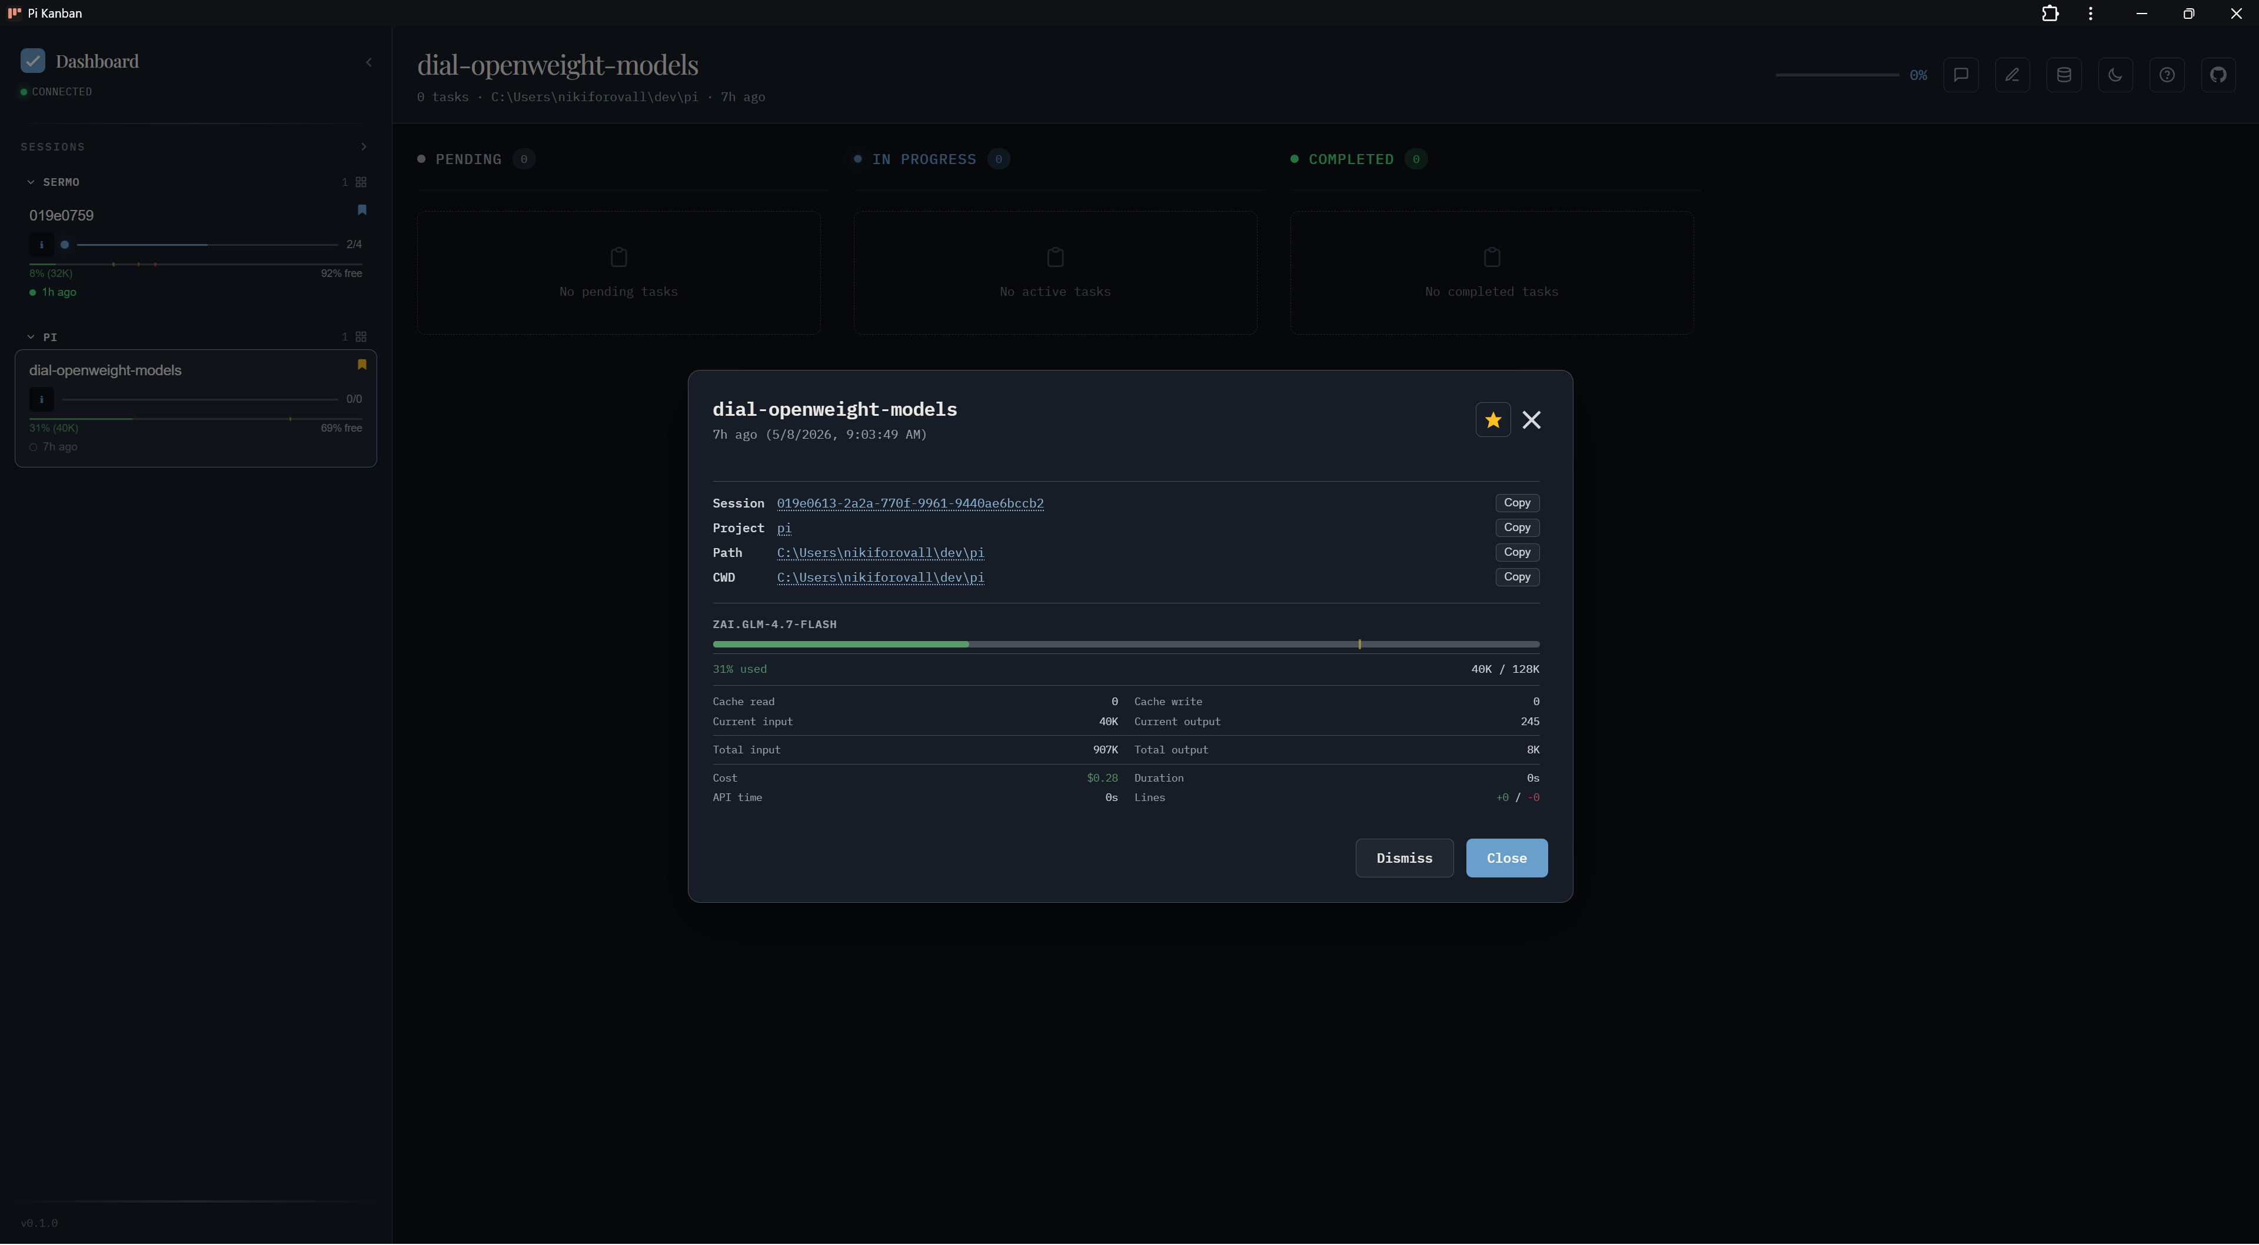
Task: Open grid view icon for PI group
Action: [361, 338]
